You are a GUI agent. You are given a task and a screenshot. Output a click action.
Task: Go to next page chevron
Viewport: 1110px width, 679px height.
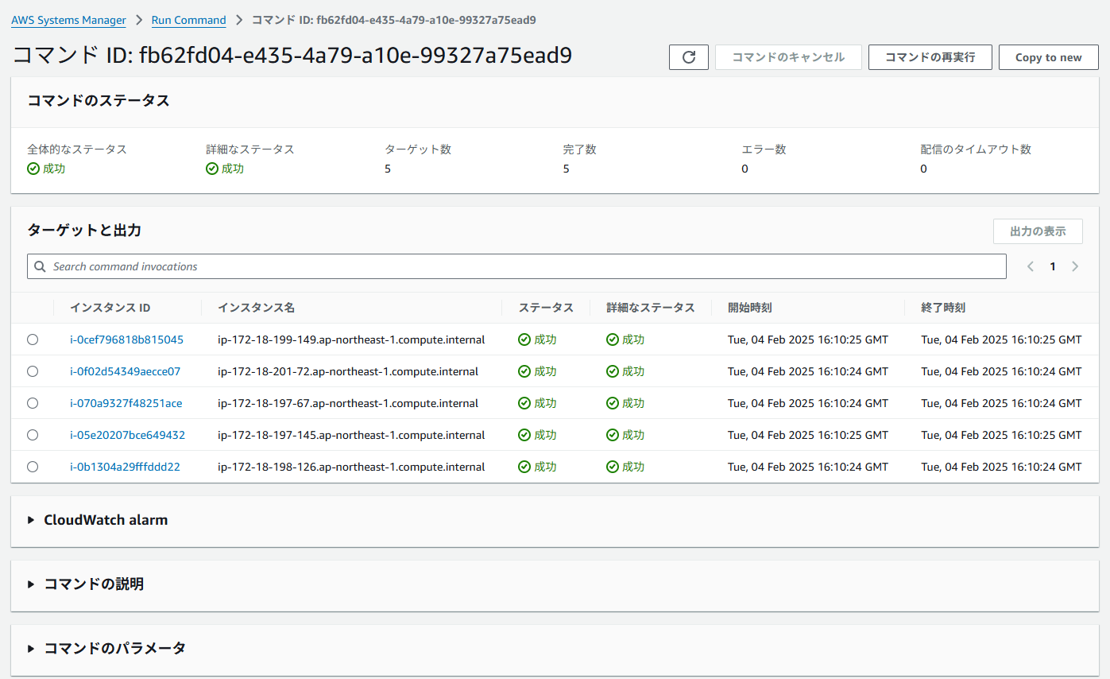(x=1075, y=266)
